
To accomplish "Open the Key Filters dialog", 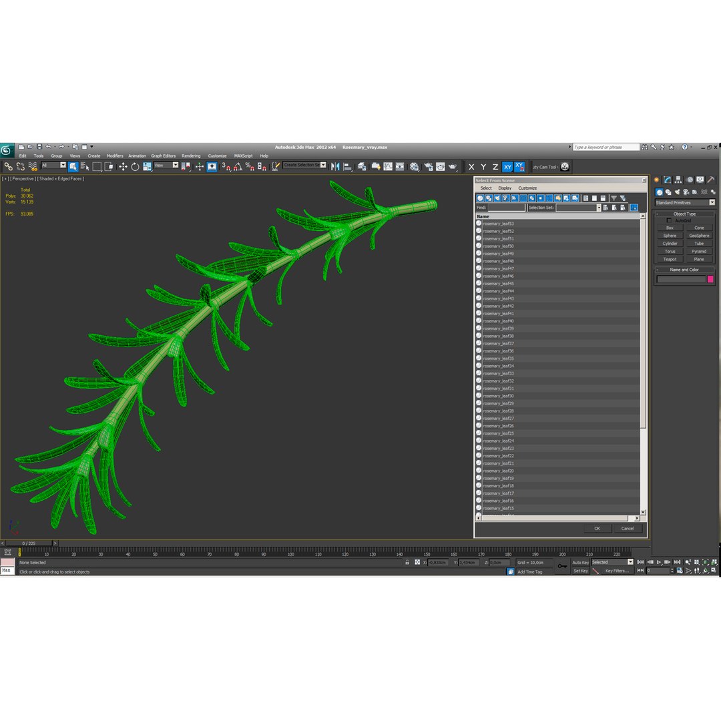I will click(616, 571).
